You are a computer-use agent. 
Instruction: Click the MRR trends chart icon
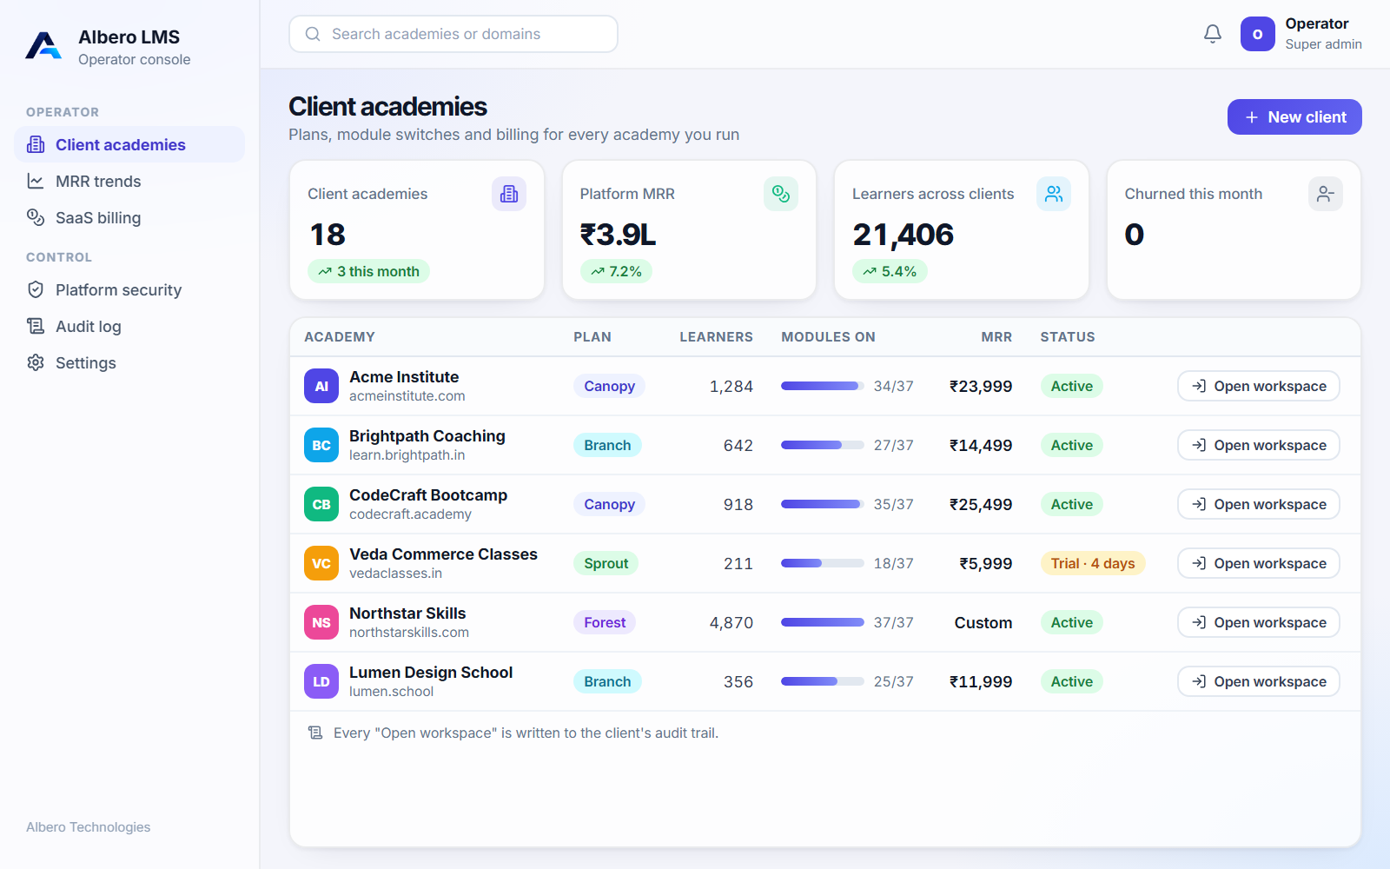click(x=36, y=181)
